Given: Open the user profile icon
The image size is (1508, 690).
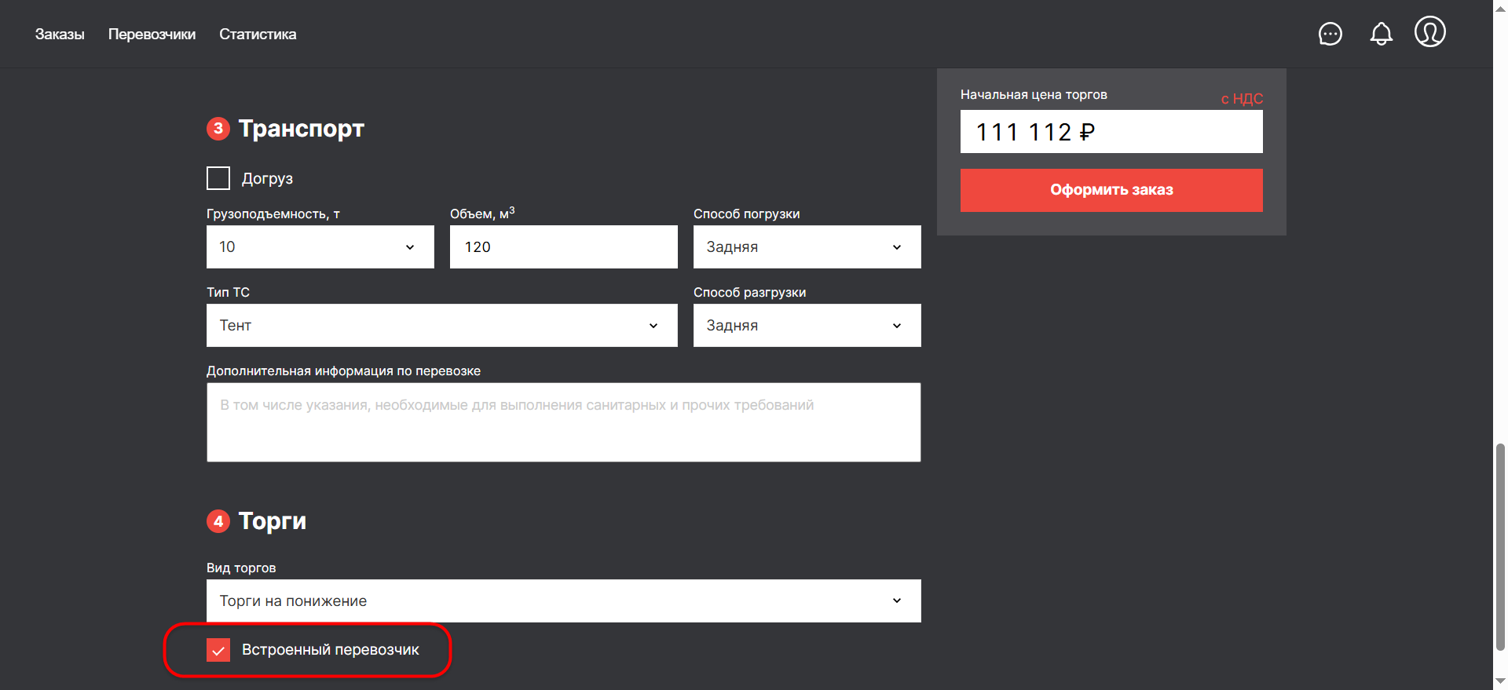Looking at the screenshot, I should (1429, 32).
